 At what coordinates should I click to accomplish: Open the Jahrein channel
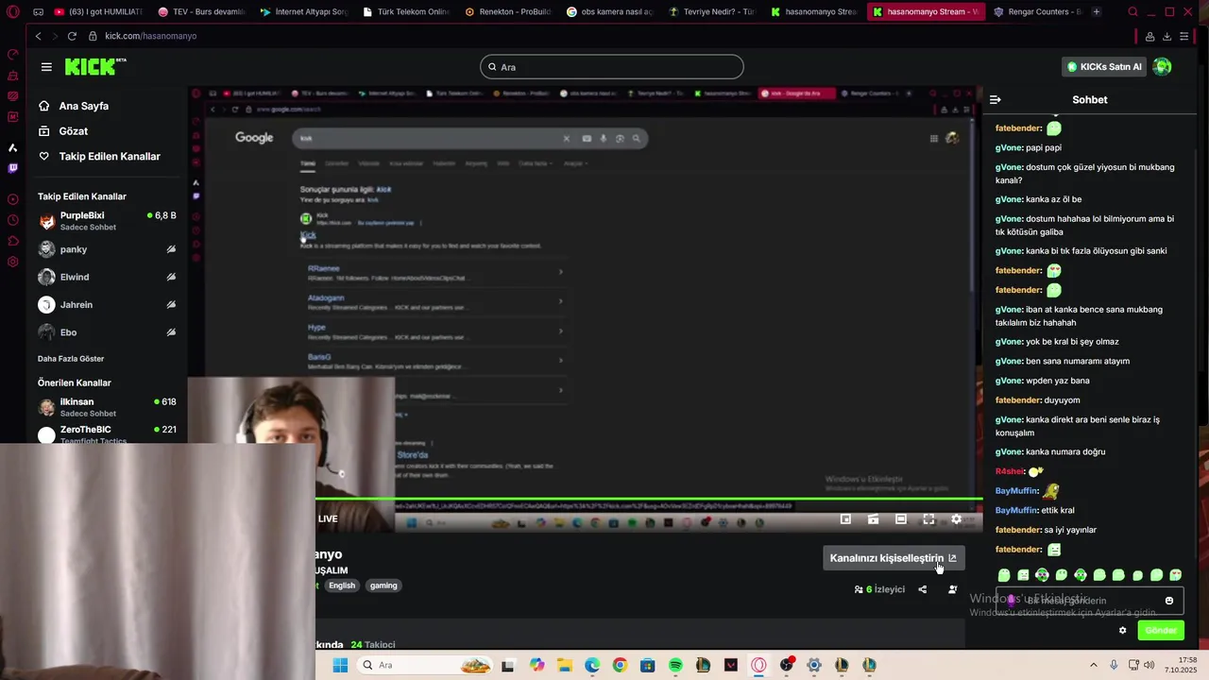coord(108,304)
